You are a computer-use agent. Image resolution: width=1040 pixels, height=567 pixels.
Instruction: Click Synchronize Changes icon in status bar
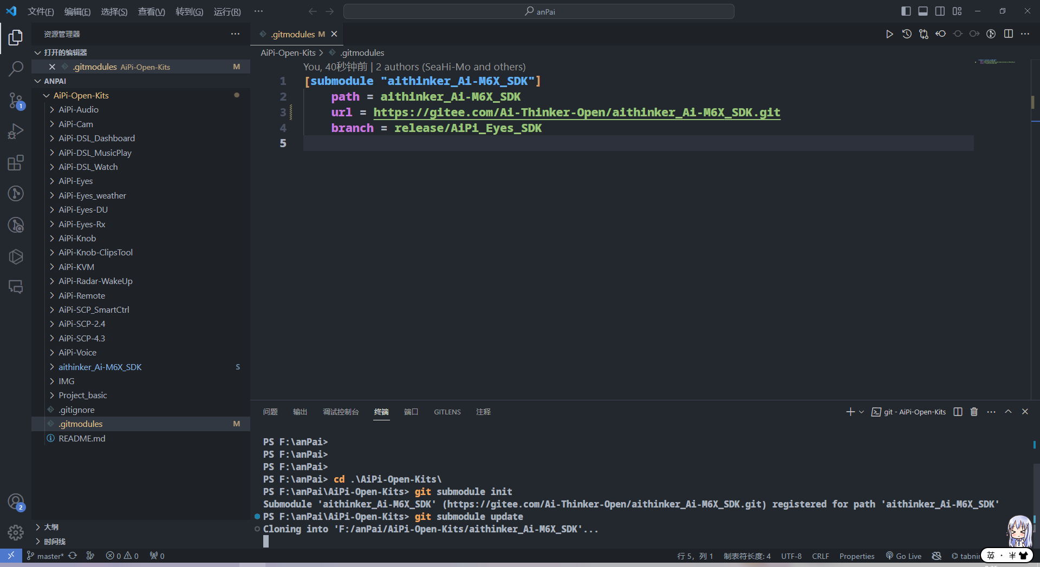coord(73,556)
